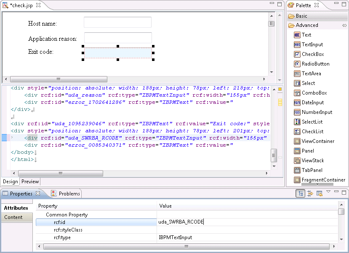Click the source editor horizontal scrollbar thumb

pos(61,173)
